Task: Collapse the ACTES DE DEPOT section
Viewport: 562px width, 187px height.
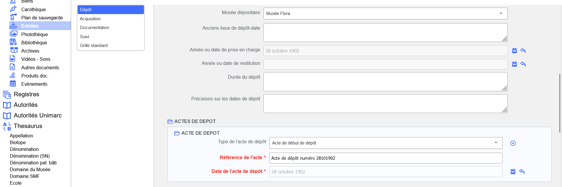Action: pos(170,122)
